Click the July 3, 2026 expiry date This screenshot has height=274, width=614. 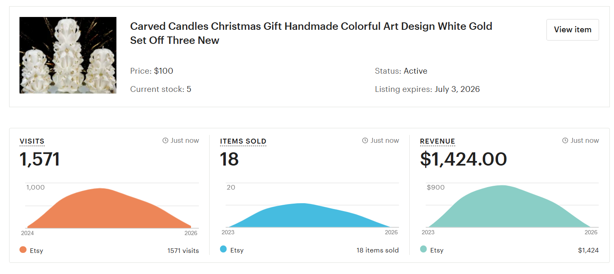click(457, 89)
